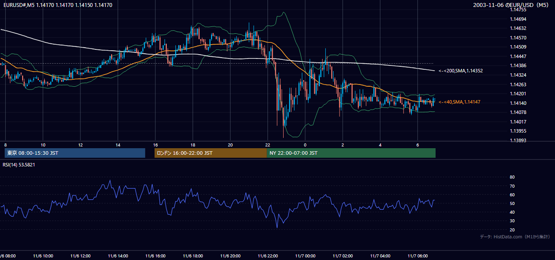Click RSI scale value 50
555x260 pixels.
point(512,203)
